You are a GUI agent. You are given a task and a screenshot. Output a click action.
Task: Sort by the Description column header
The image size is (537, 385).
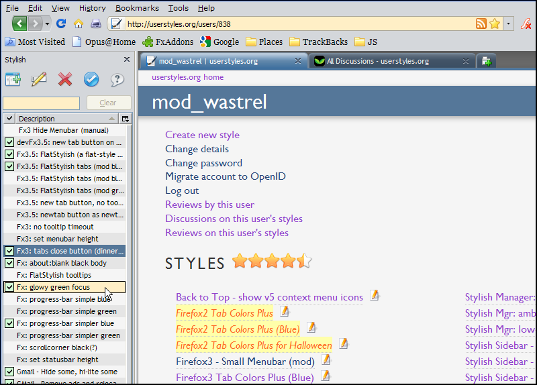click(x=66, y=119)
